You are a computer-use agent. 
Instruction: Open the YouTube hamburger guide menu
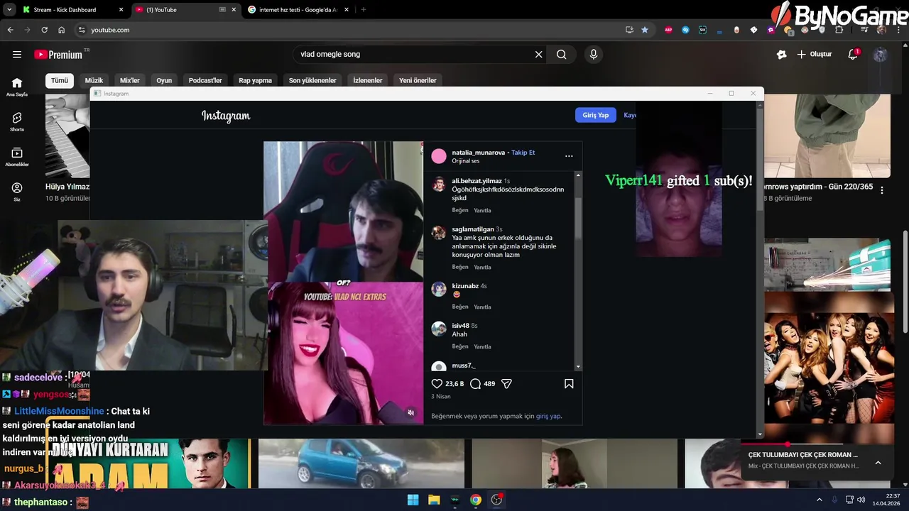coord(17,55)
